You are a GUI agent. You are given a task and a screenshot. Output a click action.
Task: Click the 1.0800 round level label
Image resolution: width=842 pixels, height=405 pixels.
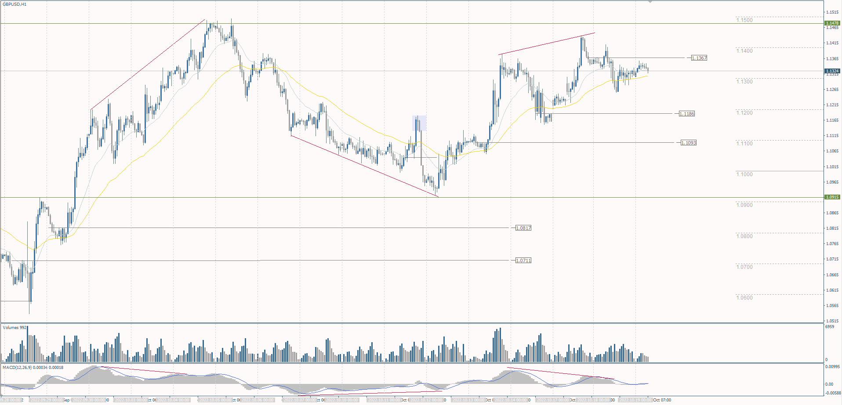[x=744, y=236]
